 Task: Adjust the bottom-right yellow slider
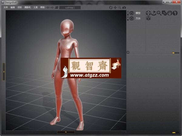[174, 133]
